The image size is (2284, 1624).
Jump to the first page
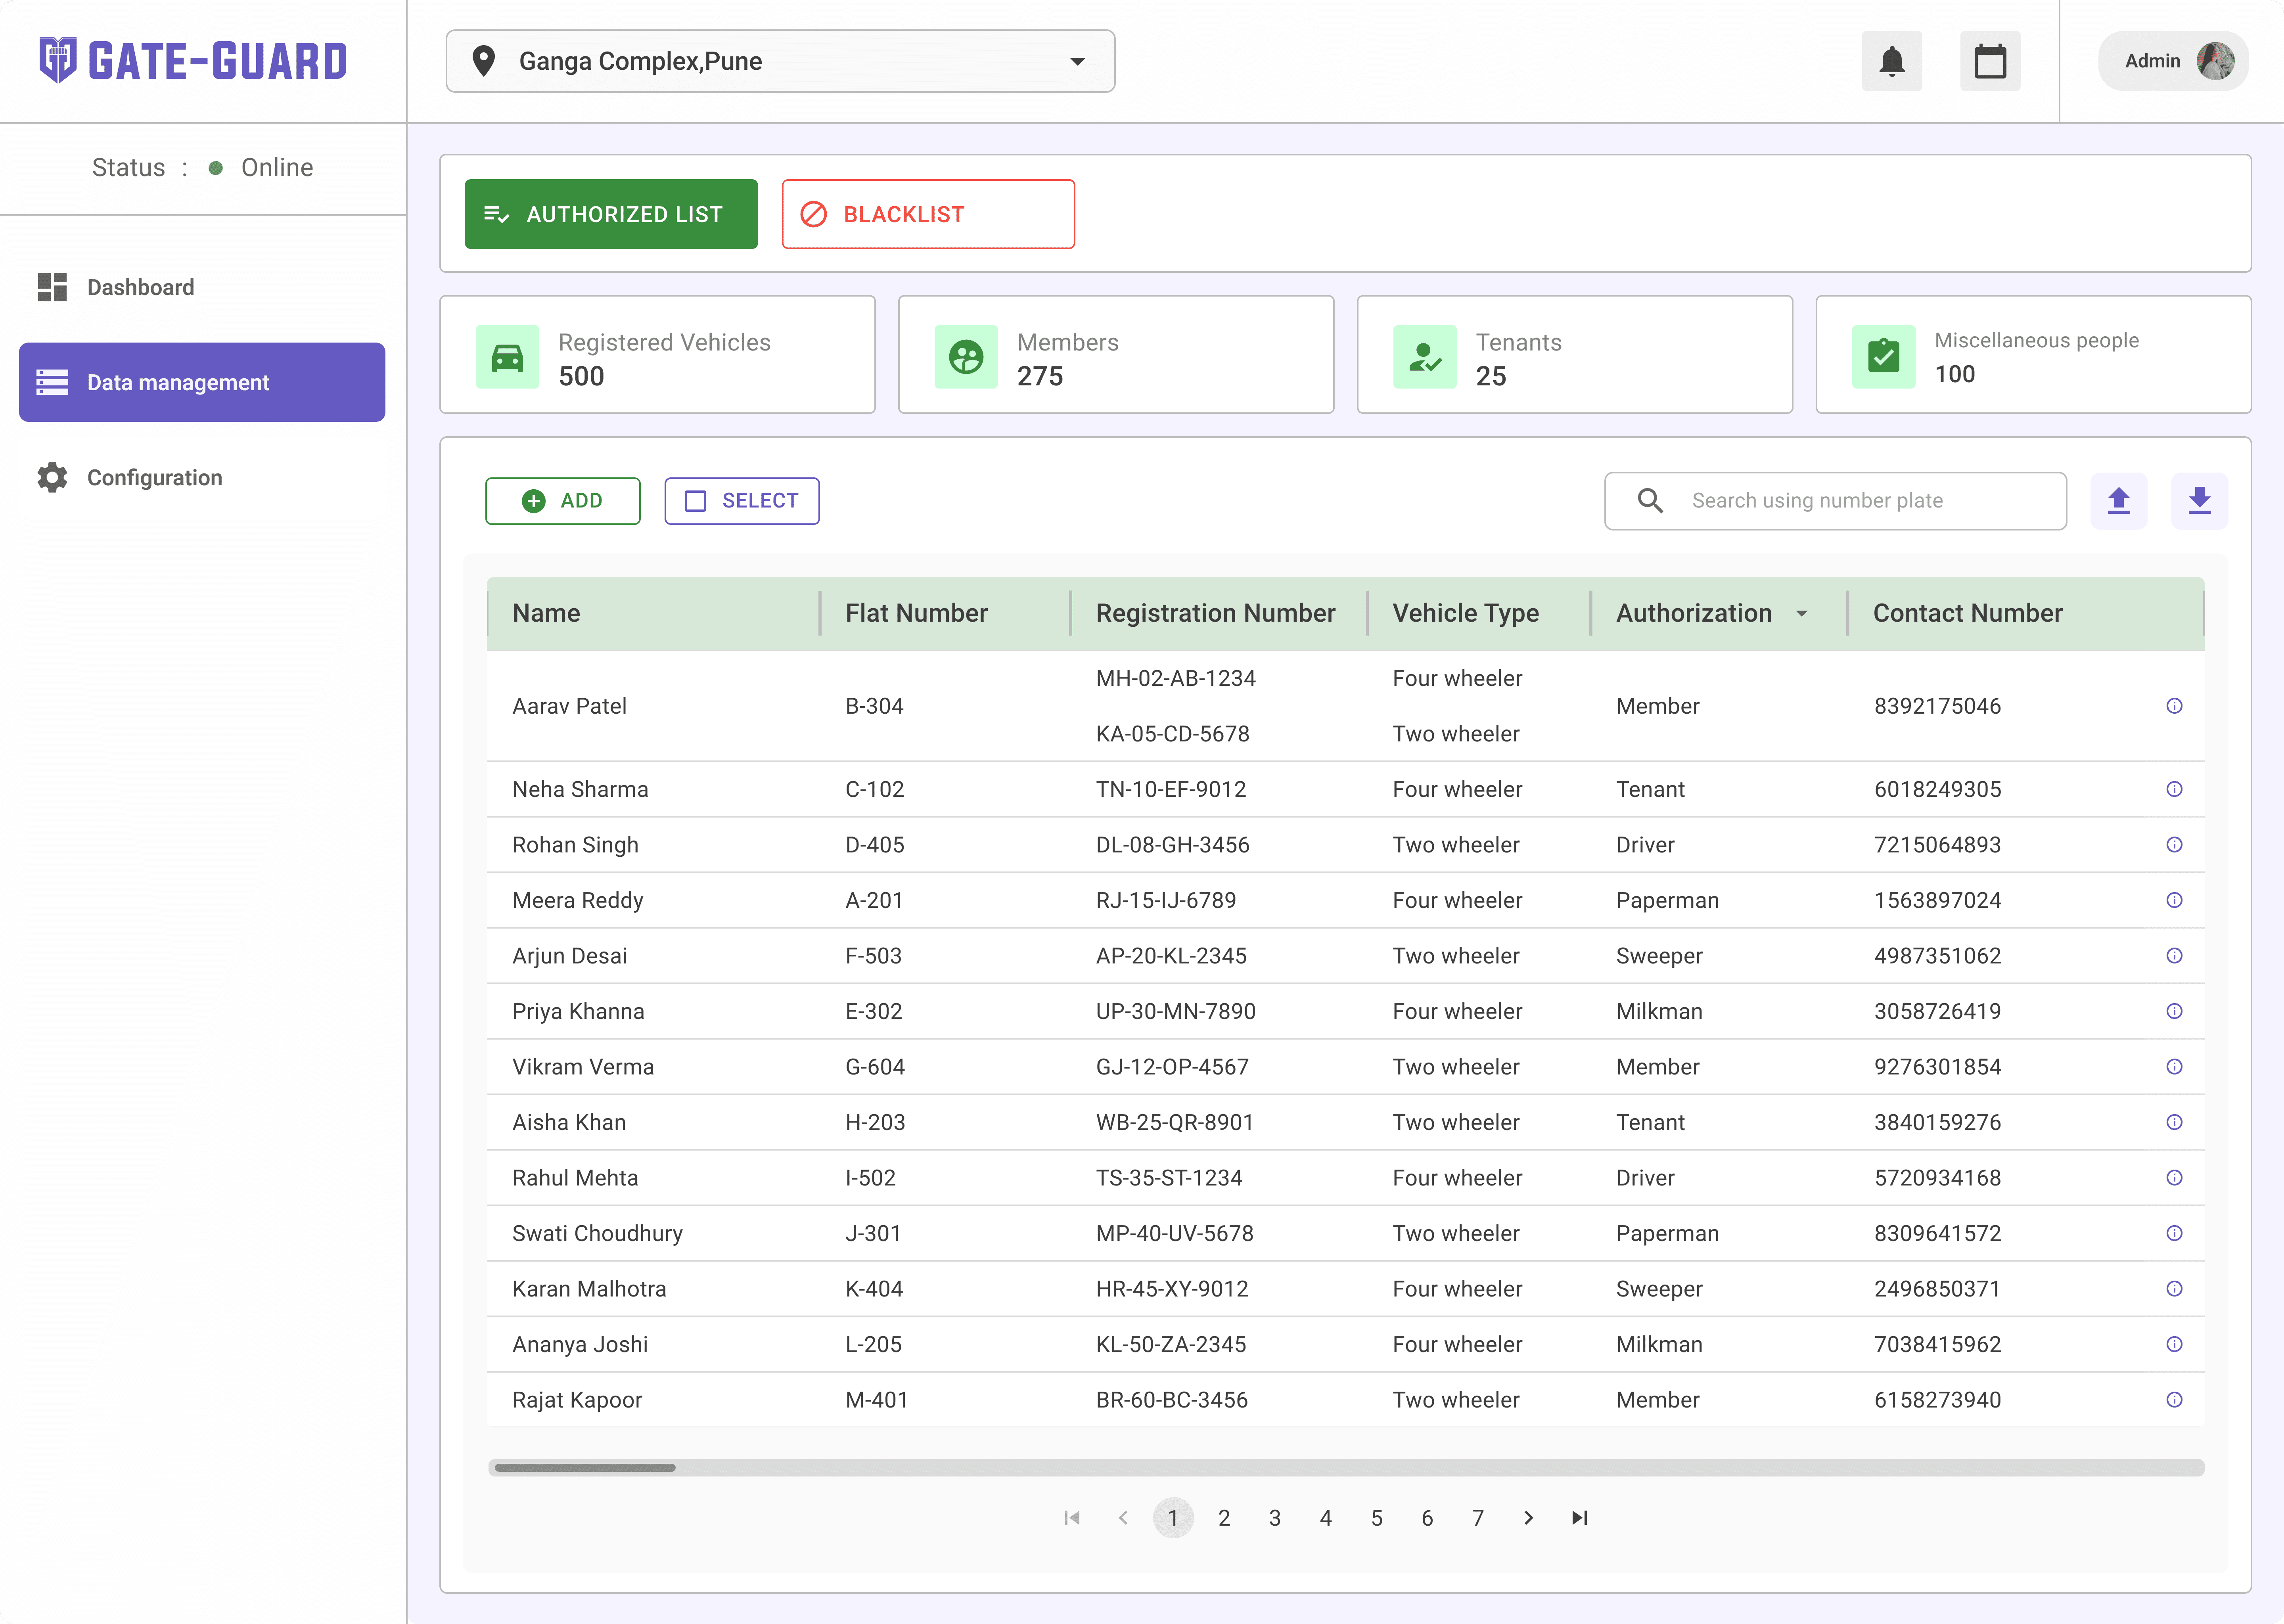point(1072,1518)
